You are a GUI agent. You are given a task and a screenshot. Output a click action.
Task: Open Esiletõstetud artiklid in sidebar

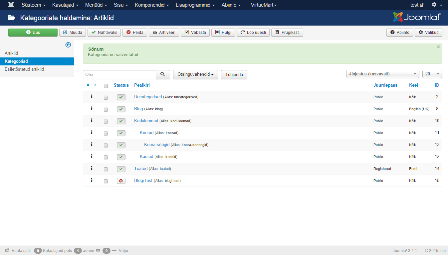click(24, 69)
